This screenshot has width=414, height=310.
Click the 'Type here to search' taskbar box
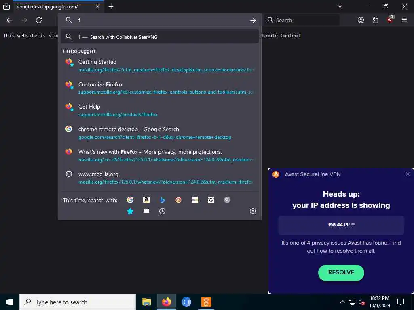pyautogui.click(x=78, y=302)
